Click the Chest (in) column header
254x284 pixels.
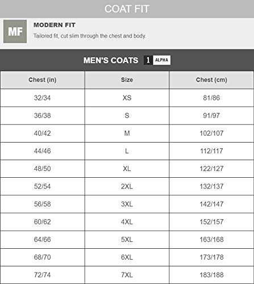click(x=43, y=80)
